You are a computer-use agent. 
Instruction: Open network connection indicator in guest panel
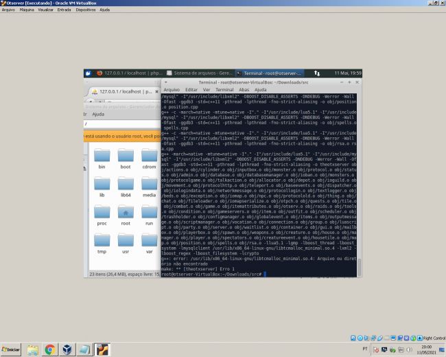click(317, 73)
